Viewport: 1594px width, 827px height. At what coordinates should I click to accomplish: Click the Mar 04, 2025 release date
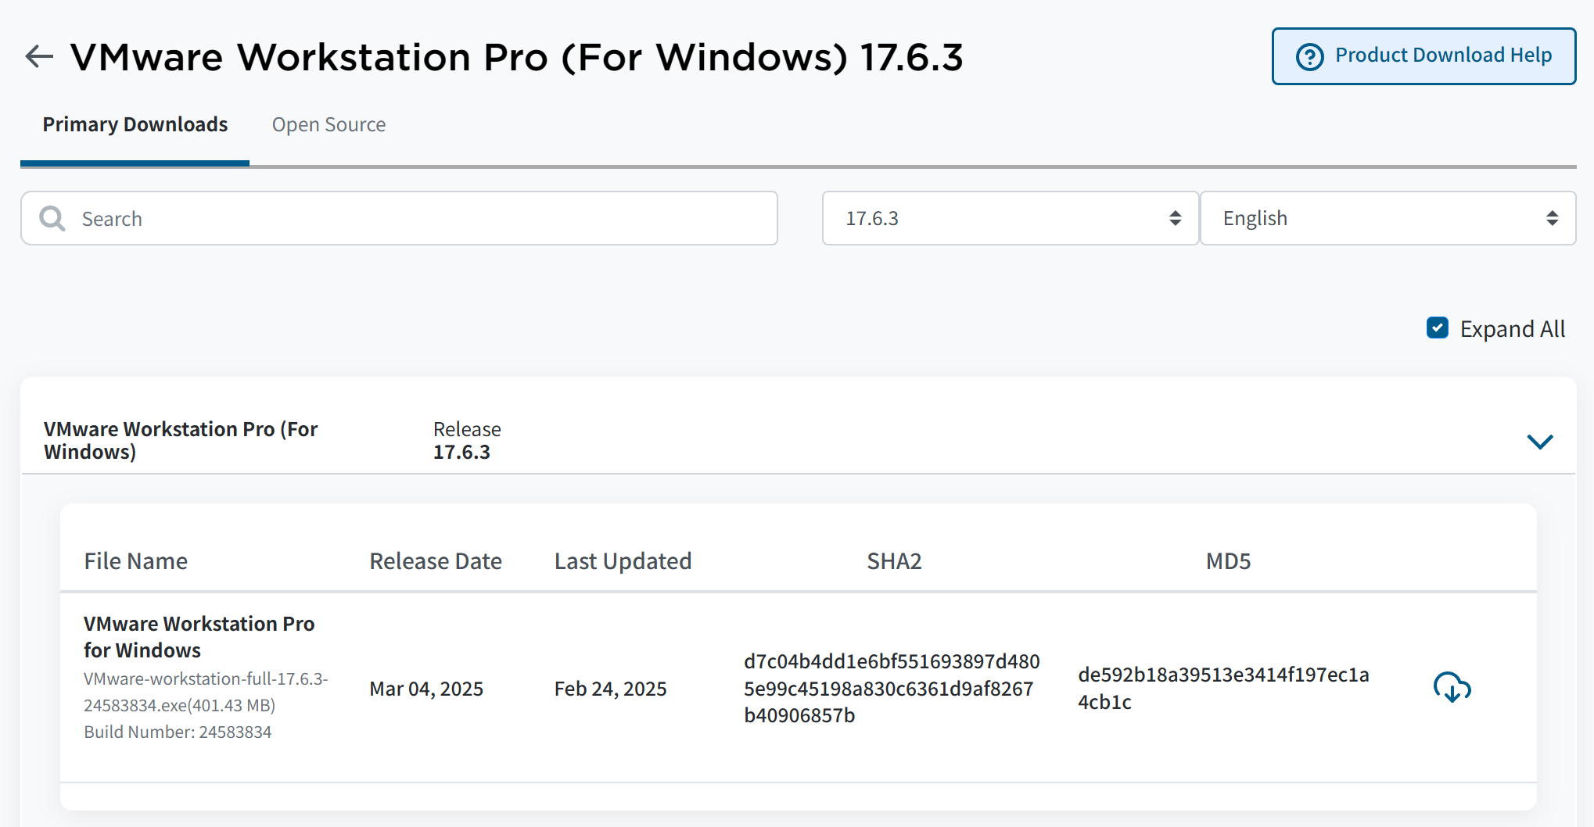click(x=426, y=689)
